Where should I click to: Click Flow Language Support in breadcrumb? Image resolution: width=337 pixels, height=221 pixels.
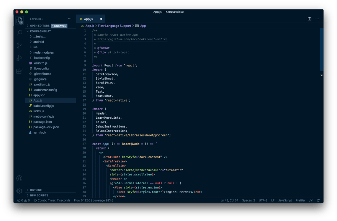115,26
